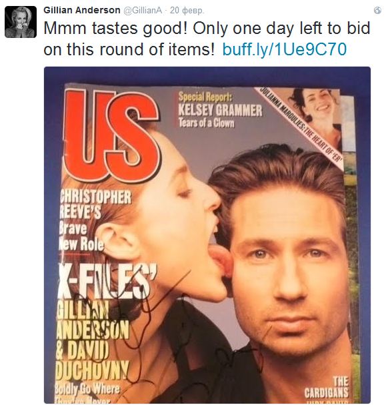Click the X-Files' headline on the cover
Viewport: 386px width, 411px height.
coord(107,280)
